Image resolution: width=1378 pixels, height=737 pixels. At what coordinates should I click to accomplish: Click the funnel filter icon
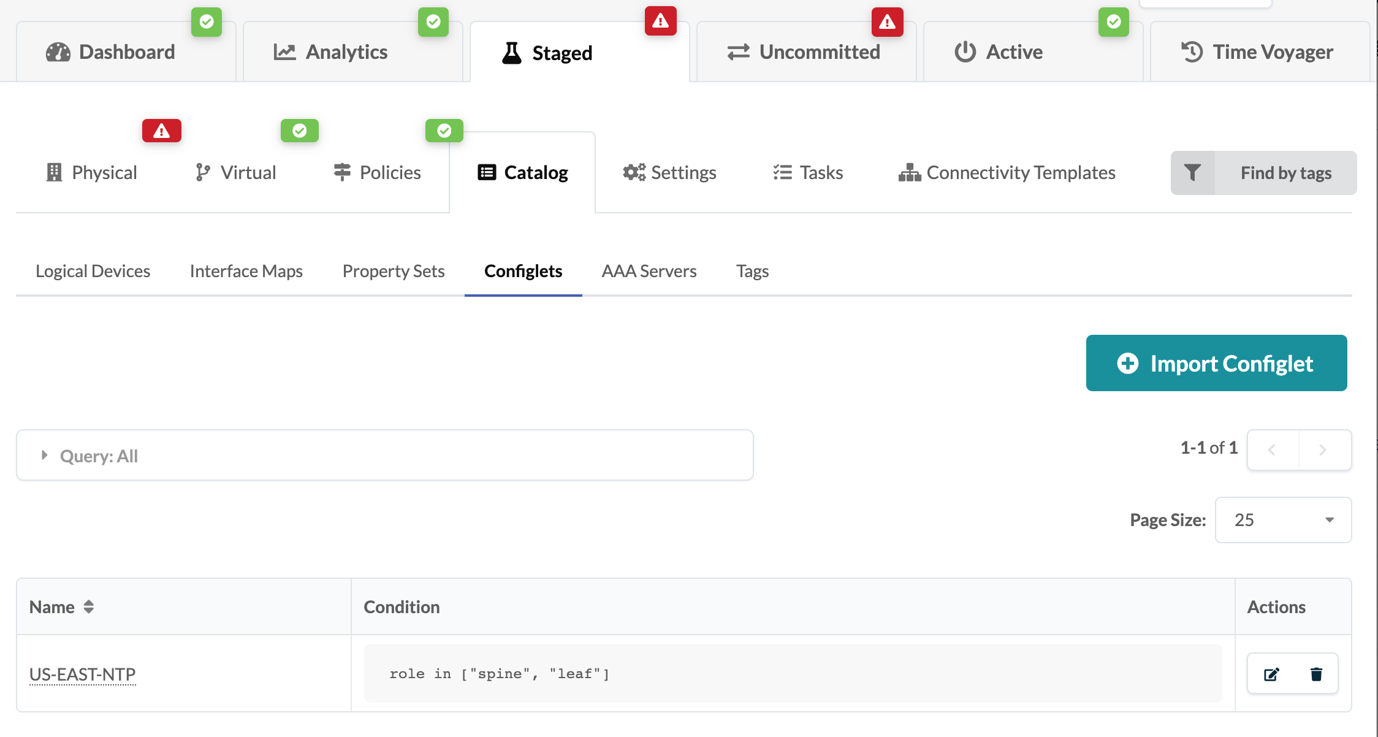(x=1193, y=173)
